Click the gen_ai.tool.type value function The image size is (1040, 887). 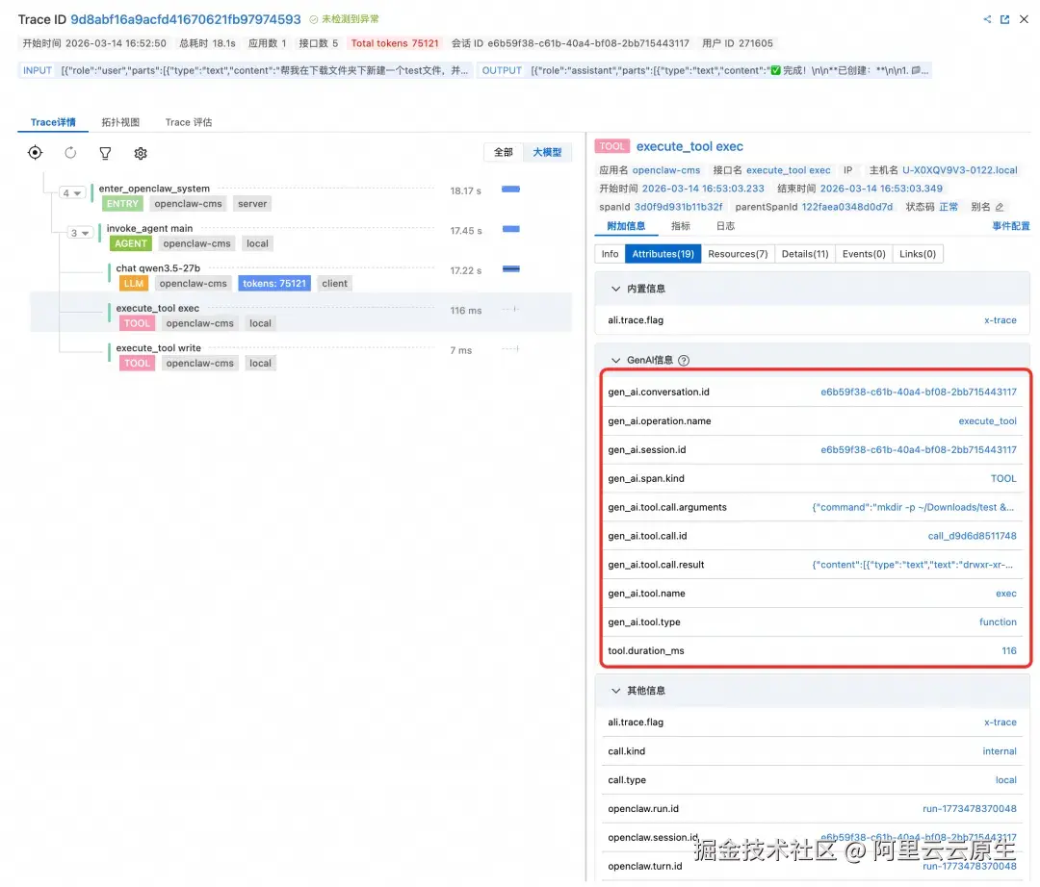coord(998,622)
